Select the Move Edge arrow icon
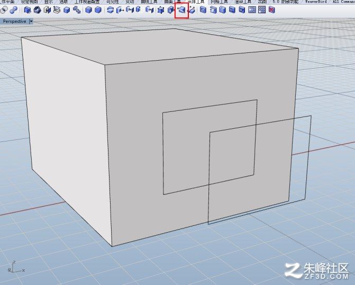 149,10
